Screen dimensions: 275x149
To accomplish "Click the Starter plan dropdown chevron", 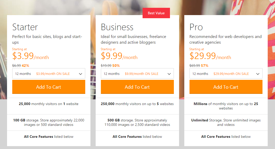I will (81, 74).
